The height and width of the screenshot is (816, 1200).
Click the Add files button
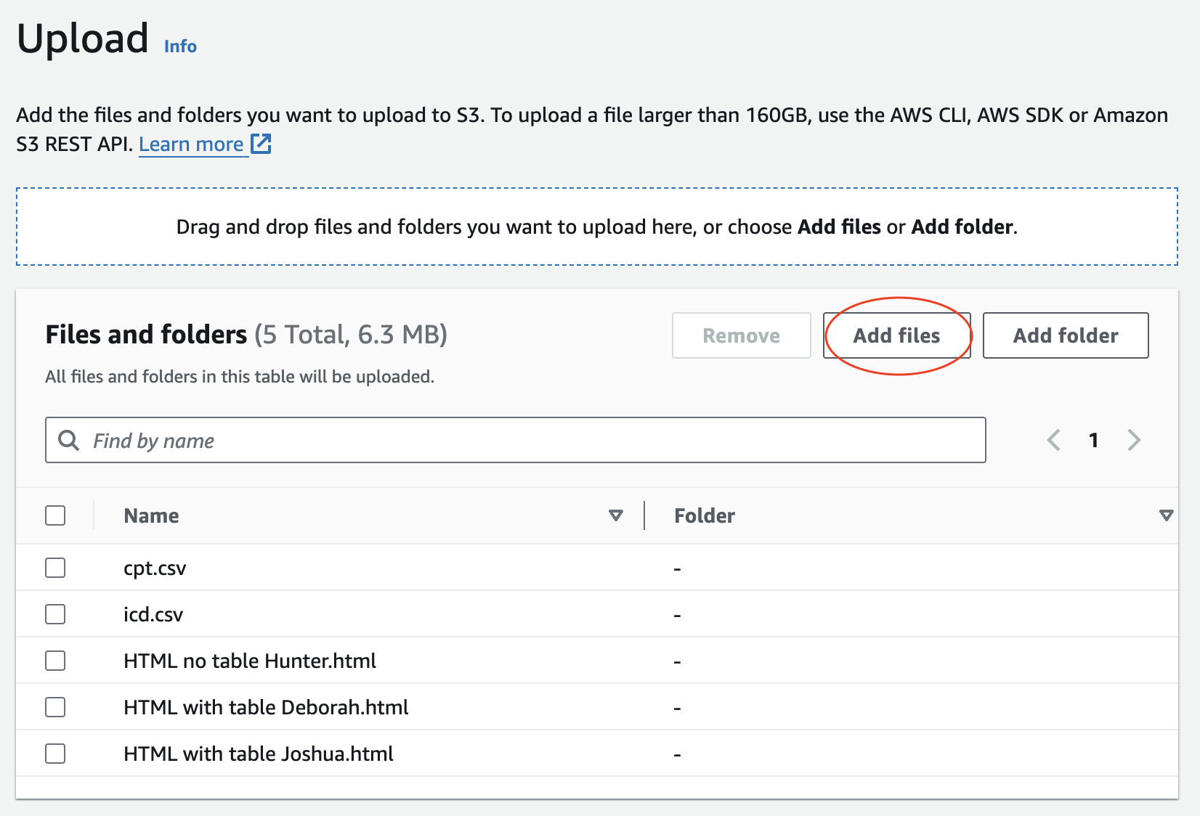coord(897,335)
